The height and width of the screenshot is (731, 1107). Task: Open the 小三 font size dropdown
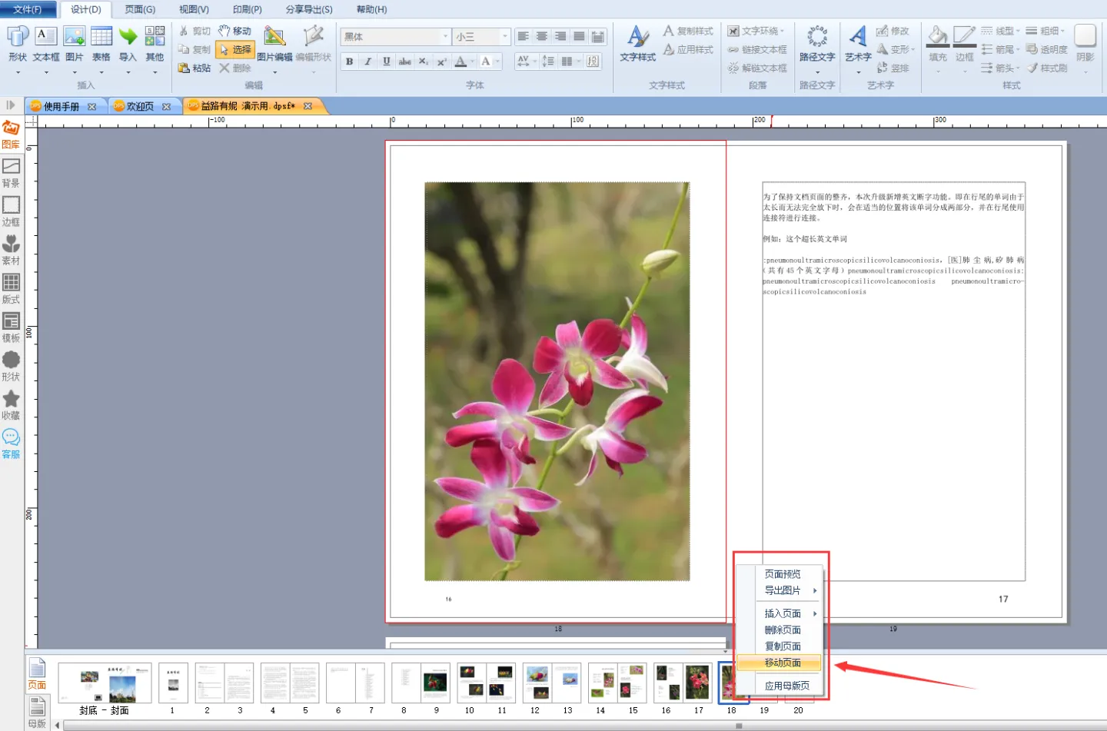(504, 37)
